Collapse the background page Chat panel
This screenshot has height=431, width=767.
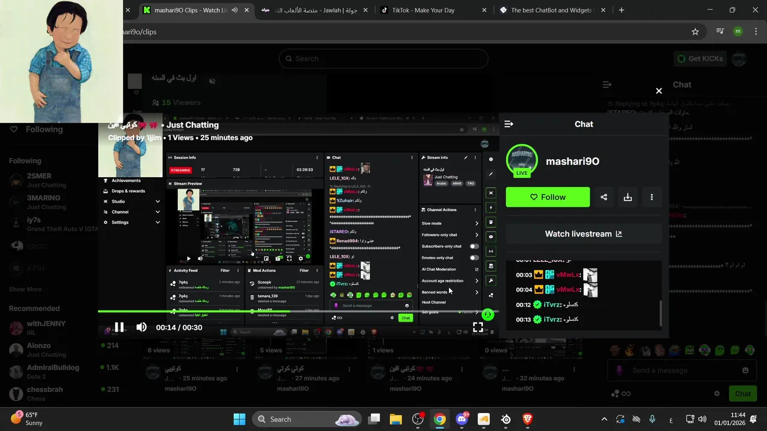tap(607, 85)
